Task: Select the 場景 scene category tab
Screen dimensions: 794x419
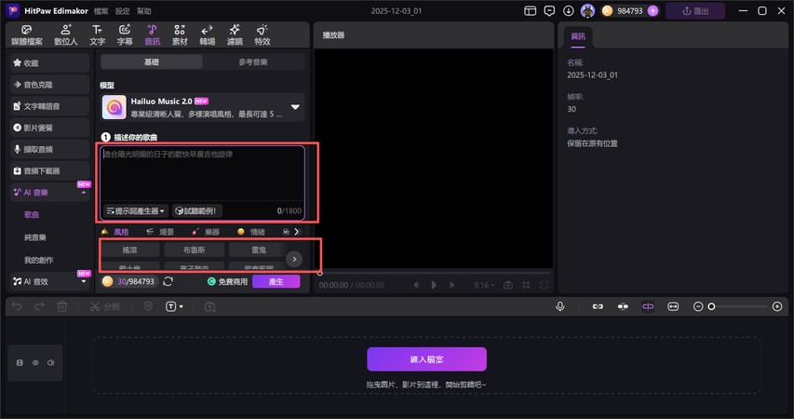Action: click(x=160, y=232)
